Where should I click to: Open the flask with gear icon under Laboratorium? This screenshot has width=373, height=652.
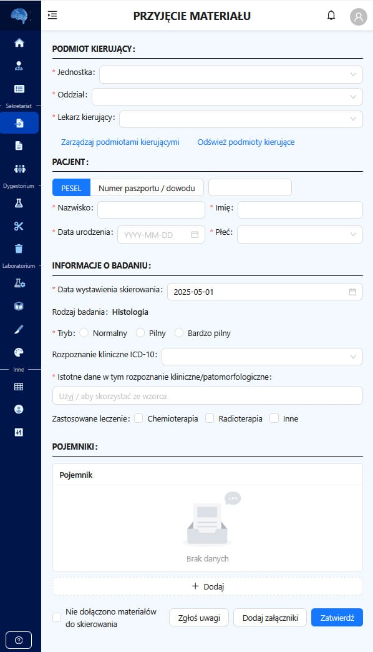19,283
